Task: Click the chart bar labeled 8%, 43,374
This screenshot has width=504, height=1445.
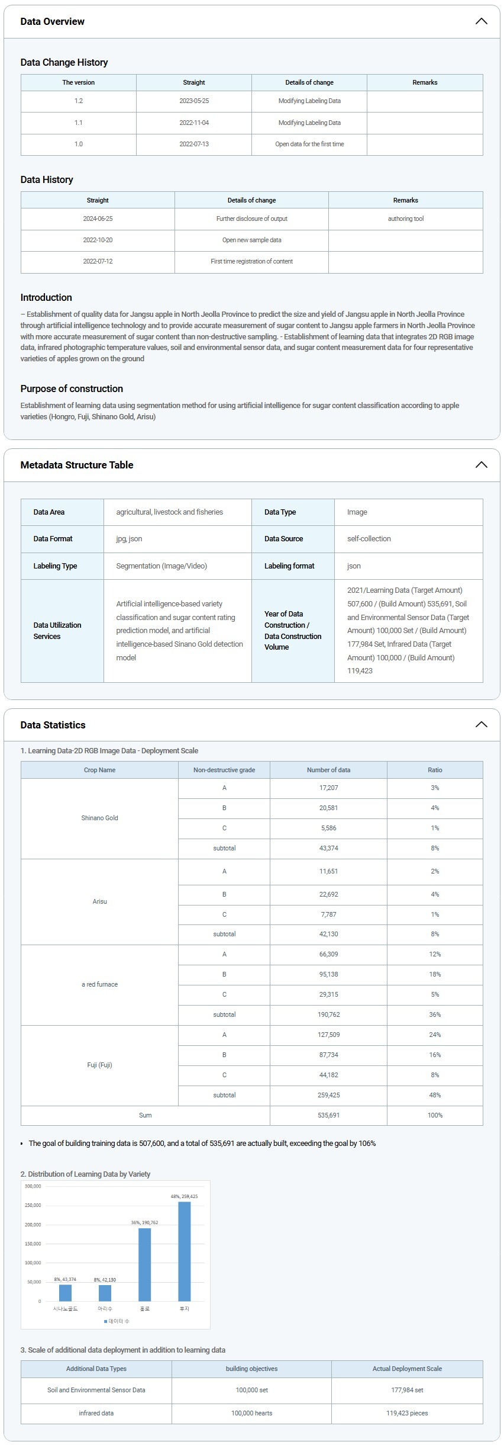Action: (65, 1292)
